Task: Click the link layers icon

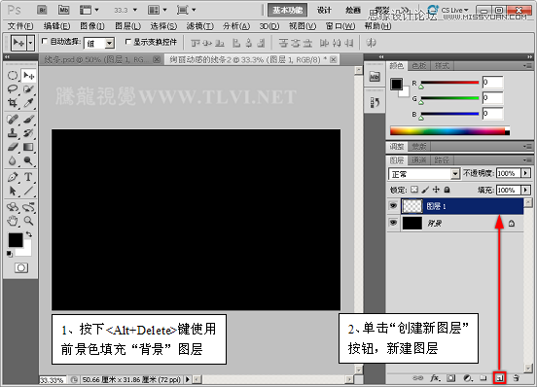Action: [x=417, y=378]
